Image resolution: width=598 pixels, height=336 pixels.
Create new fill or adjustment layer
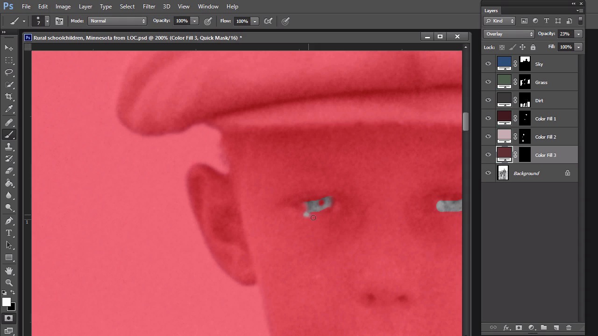pyautogui.click(x=531, y=328)
